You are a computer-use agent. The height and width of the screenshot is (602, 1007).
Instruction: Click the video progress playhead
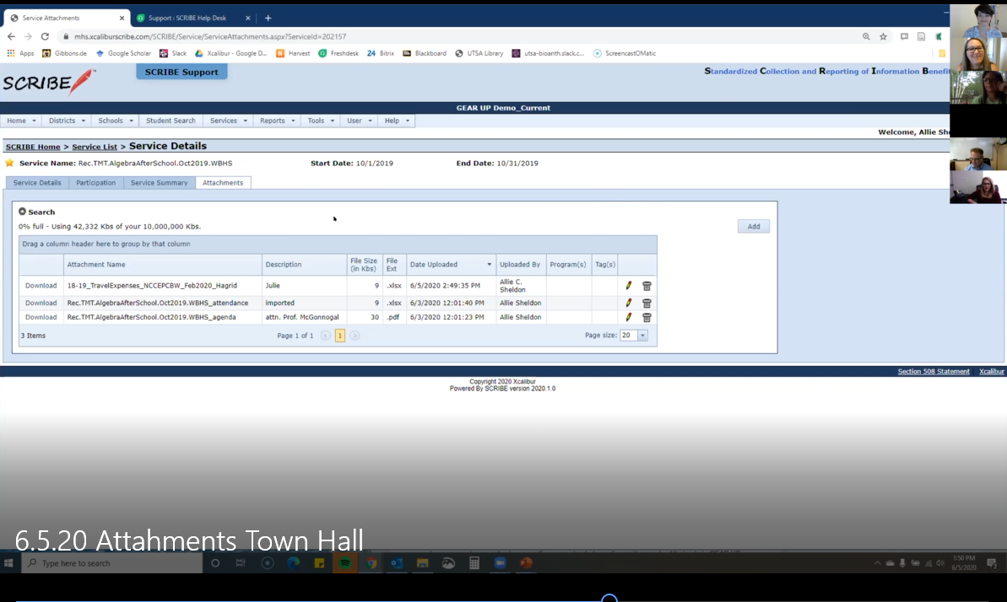click(x=609, y=599)
